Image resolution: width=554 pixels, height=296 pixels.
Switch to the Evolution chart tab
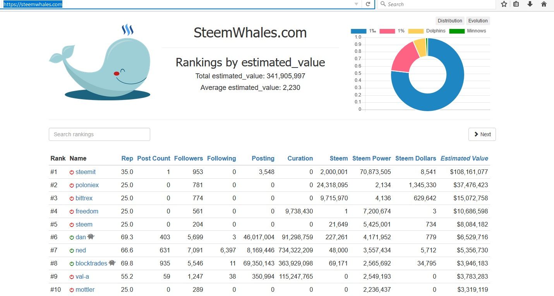[478, 21]
